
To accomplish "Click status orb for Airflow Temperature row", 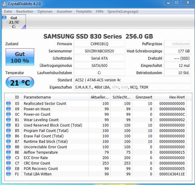I will click(8, 152).
